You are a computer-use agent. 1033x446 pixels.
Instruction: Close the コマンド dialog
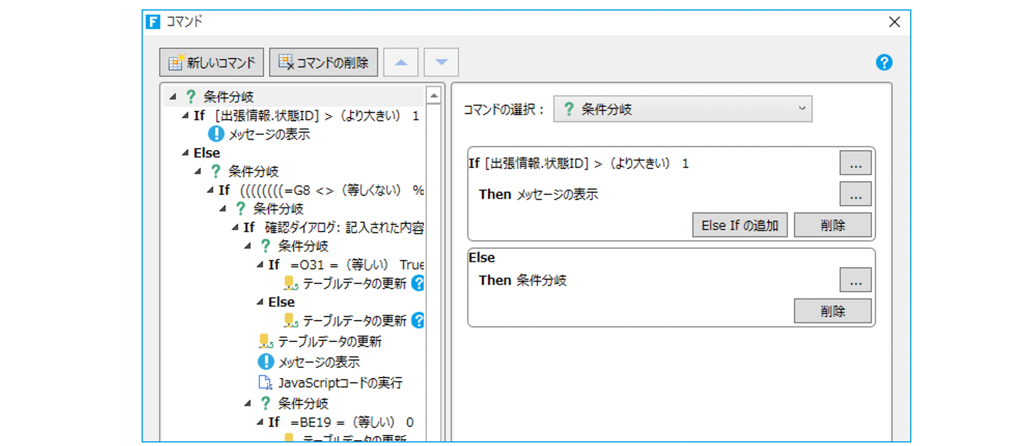coord(894,22)
